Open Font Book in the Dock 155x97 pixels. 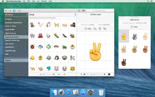(x=76, y=92)
